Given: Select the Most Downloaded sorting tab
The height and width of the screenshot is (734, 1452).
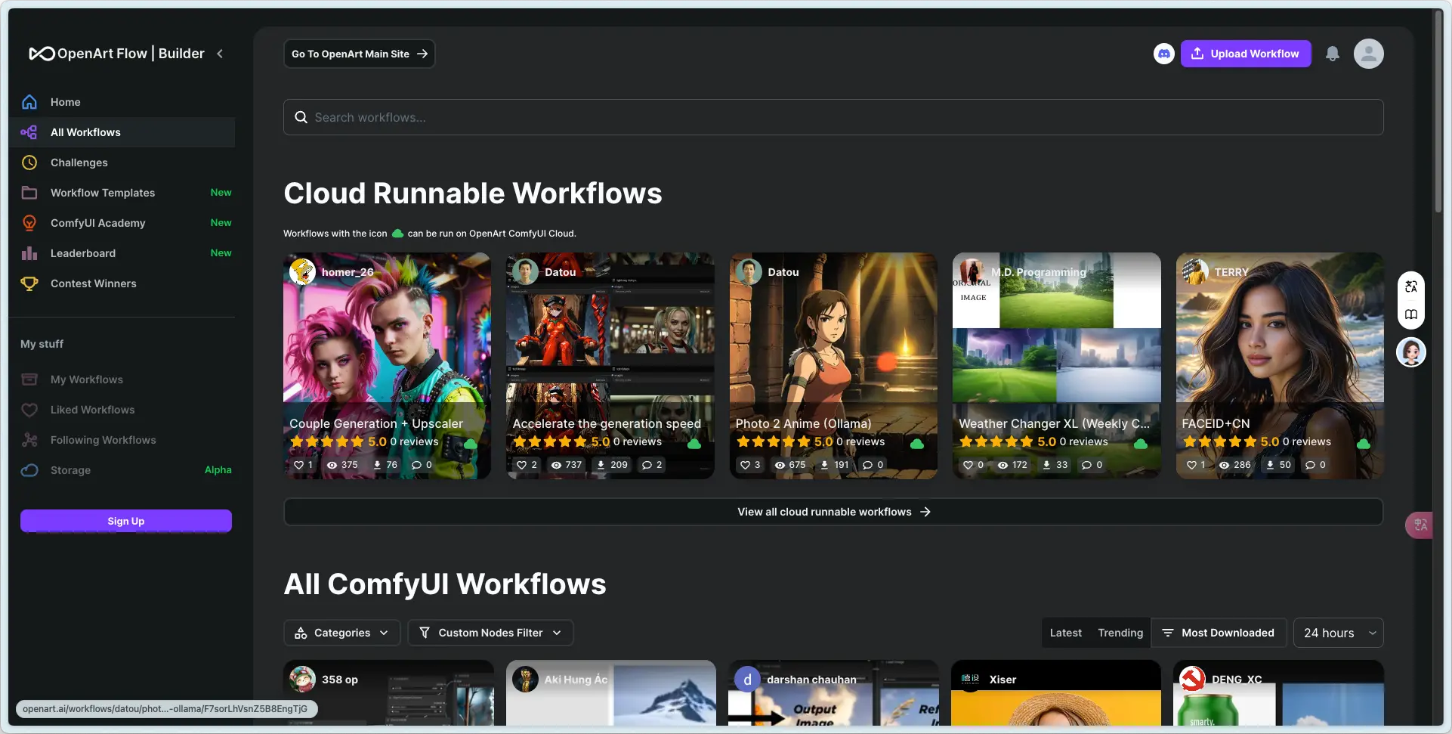Looking at the screenshot, I should pyautogui.click(x=1218, y=633).
